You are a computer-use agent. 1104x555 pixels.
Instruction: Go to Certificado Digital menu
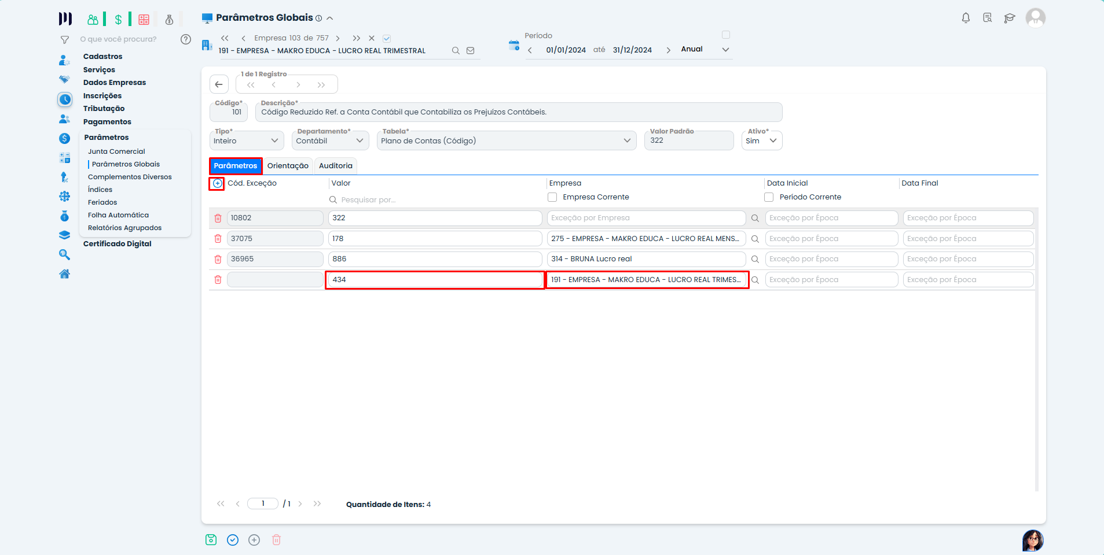117,244
